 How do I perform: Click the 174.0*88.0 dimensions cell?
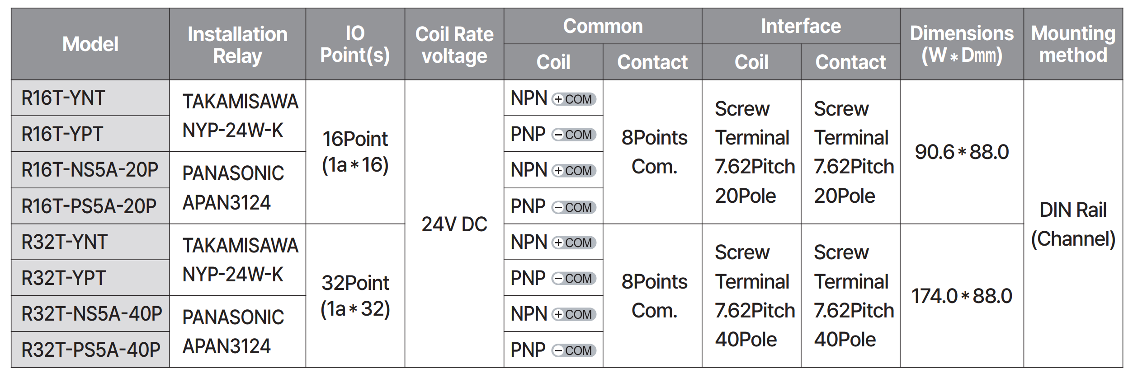(x=962, y=296)
